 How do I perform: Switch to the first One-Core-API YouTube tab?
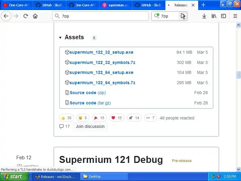[16, 5]
